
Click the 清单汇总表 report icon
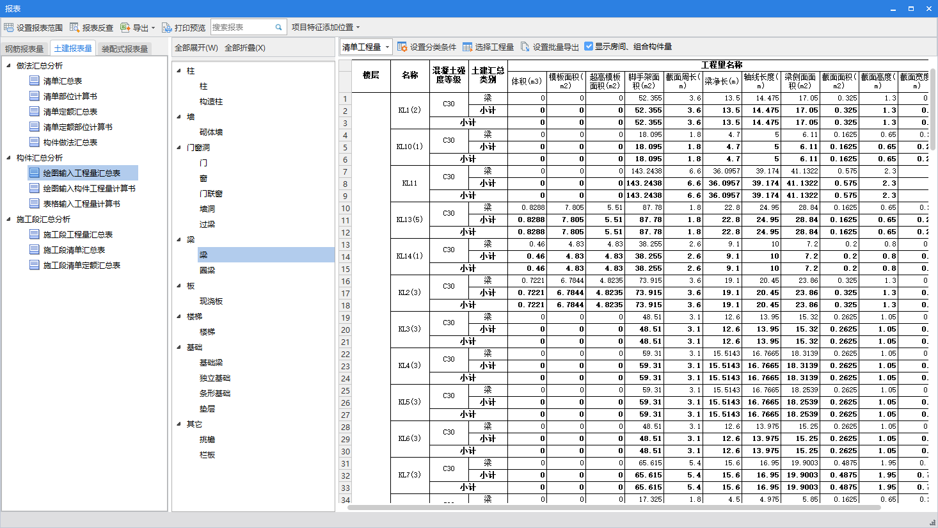tap(35, 81)
